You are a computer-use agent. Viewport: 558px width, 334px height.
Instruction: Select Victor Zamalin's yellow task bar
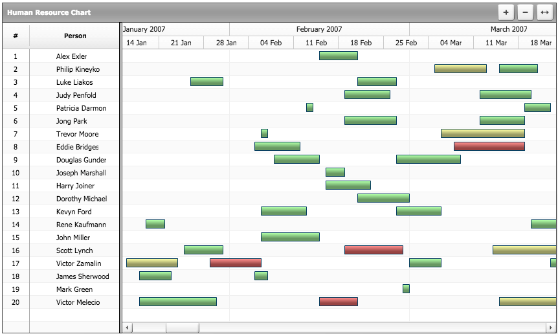click(152, 263)
